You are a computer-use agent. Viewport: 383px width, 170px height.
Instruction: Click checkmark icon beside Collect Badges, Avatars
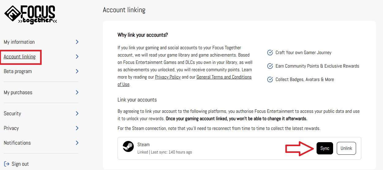[x=270, y=79]
